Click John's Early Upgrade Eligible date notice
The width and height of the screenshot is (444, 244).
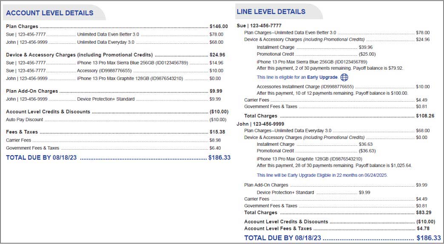pos(322,175)
